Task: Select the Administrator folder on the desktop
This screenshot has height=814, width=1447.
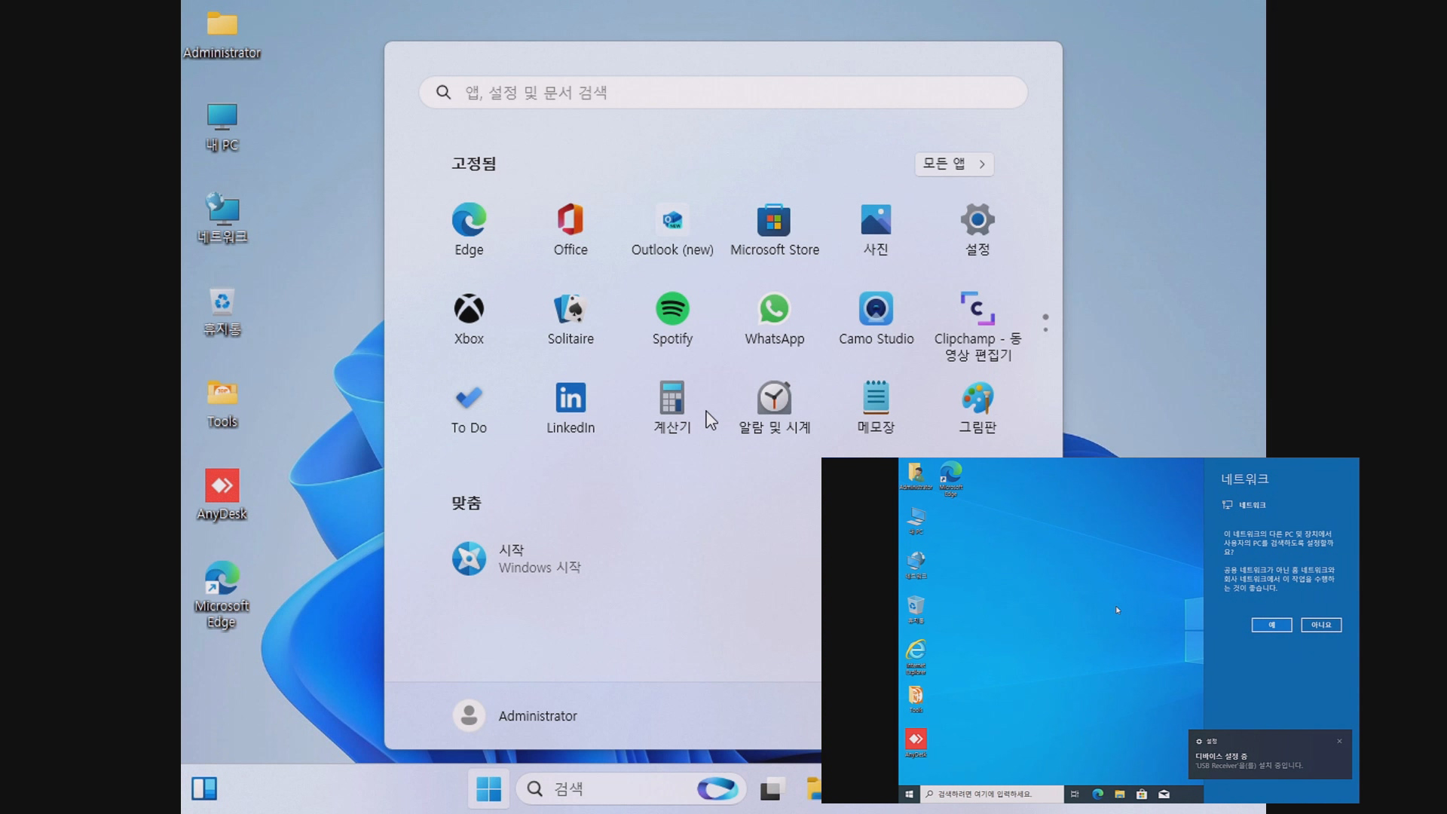Action: coord(222,35)
